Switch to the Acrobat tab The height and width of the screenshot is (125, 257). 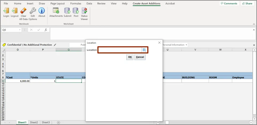point(170,3)
